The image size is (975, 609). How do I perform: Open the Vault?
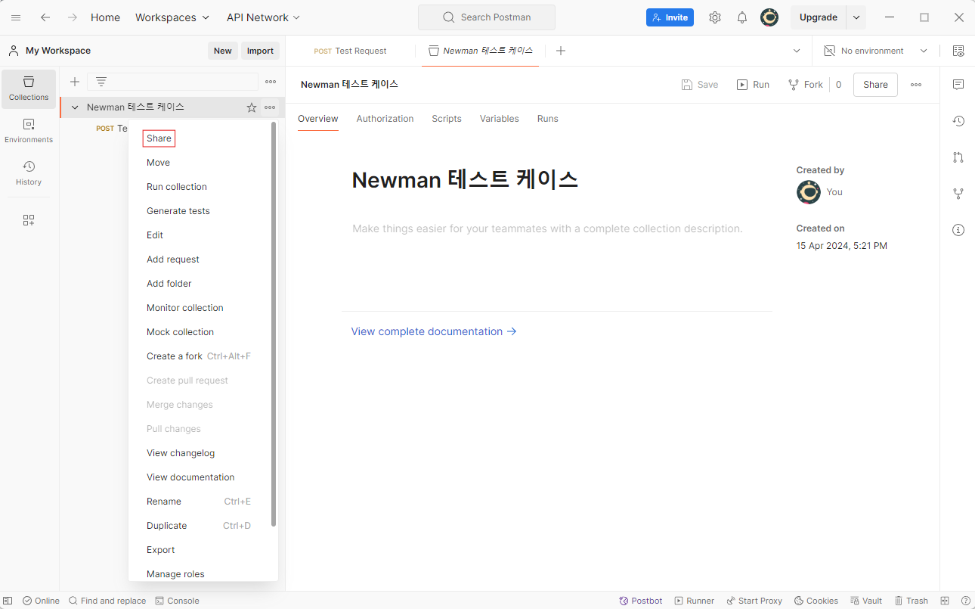coord(866,601)
